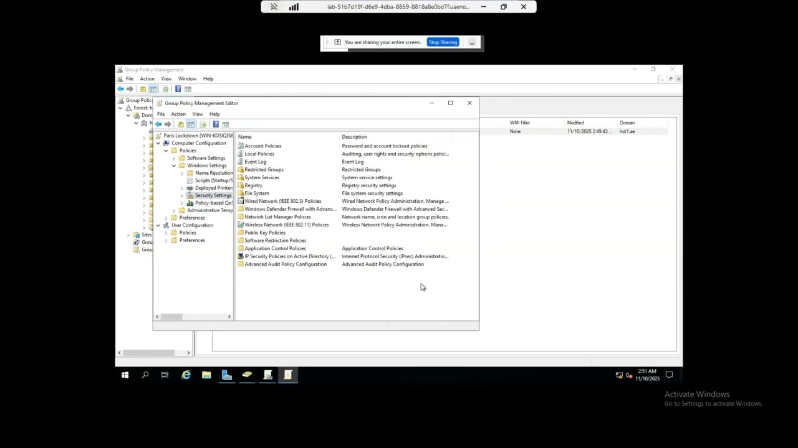Open Window menu in Group Policy Management
Screen dimensions: 798x448
(187, 79)
